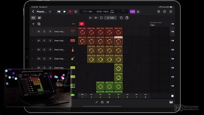Select track 2 orange keyboard instrument icon
The width and height of the screenshot is (204, 115).
(x=73, y=41)
